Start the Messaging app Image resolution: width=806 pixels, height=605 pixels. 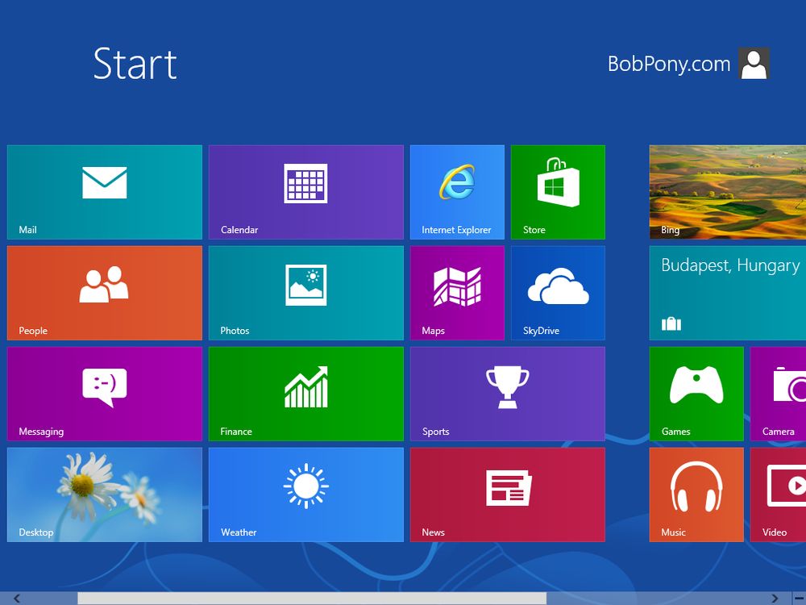tap(104, 394)
